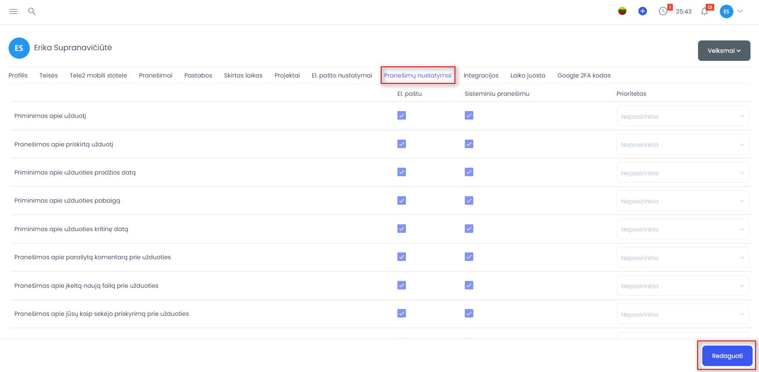
Task: Click the Sisteminiu pranešimu column header
Action: 497,94
